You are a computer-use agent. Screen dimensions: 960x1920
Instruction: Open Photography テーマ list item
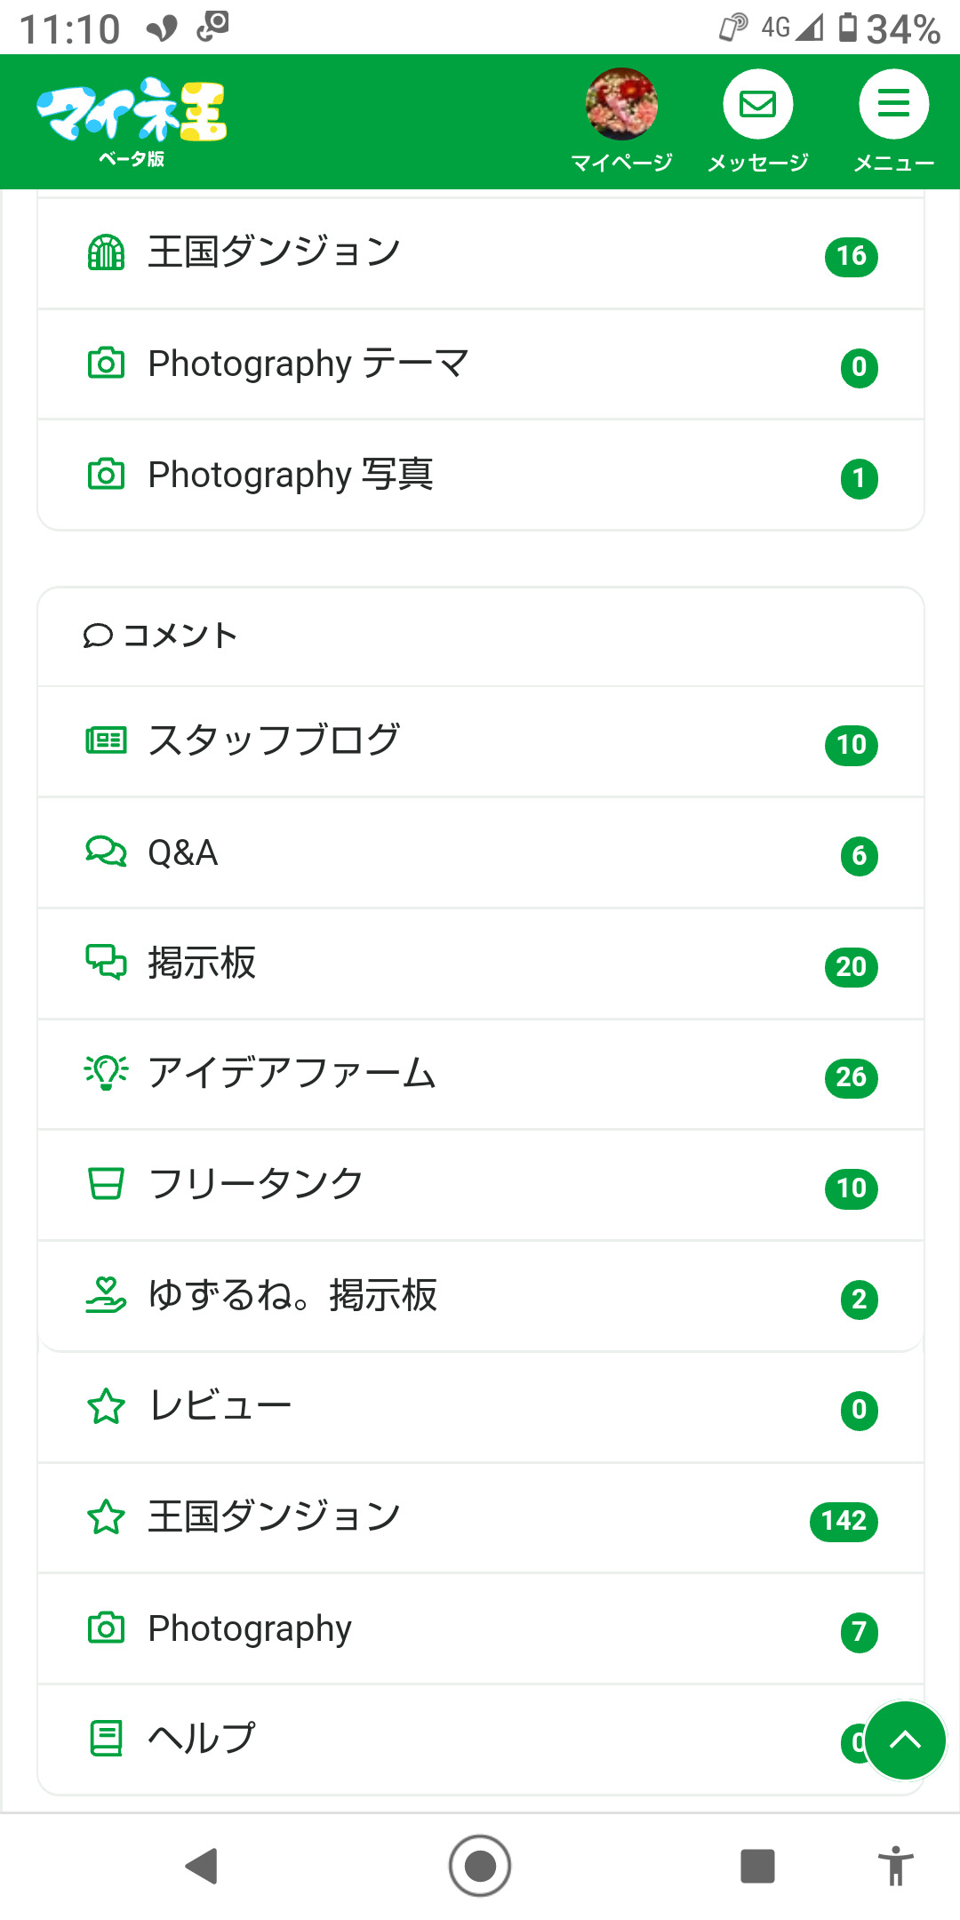click(480, 364)
